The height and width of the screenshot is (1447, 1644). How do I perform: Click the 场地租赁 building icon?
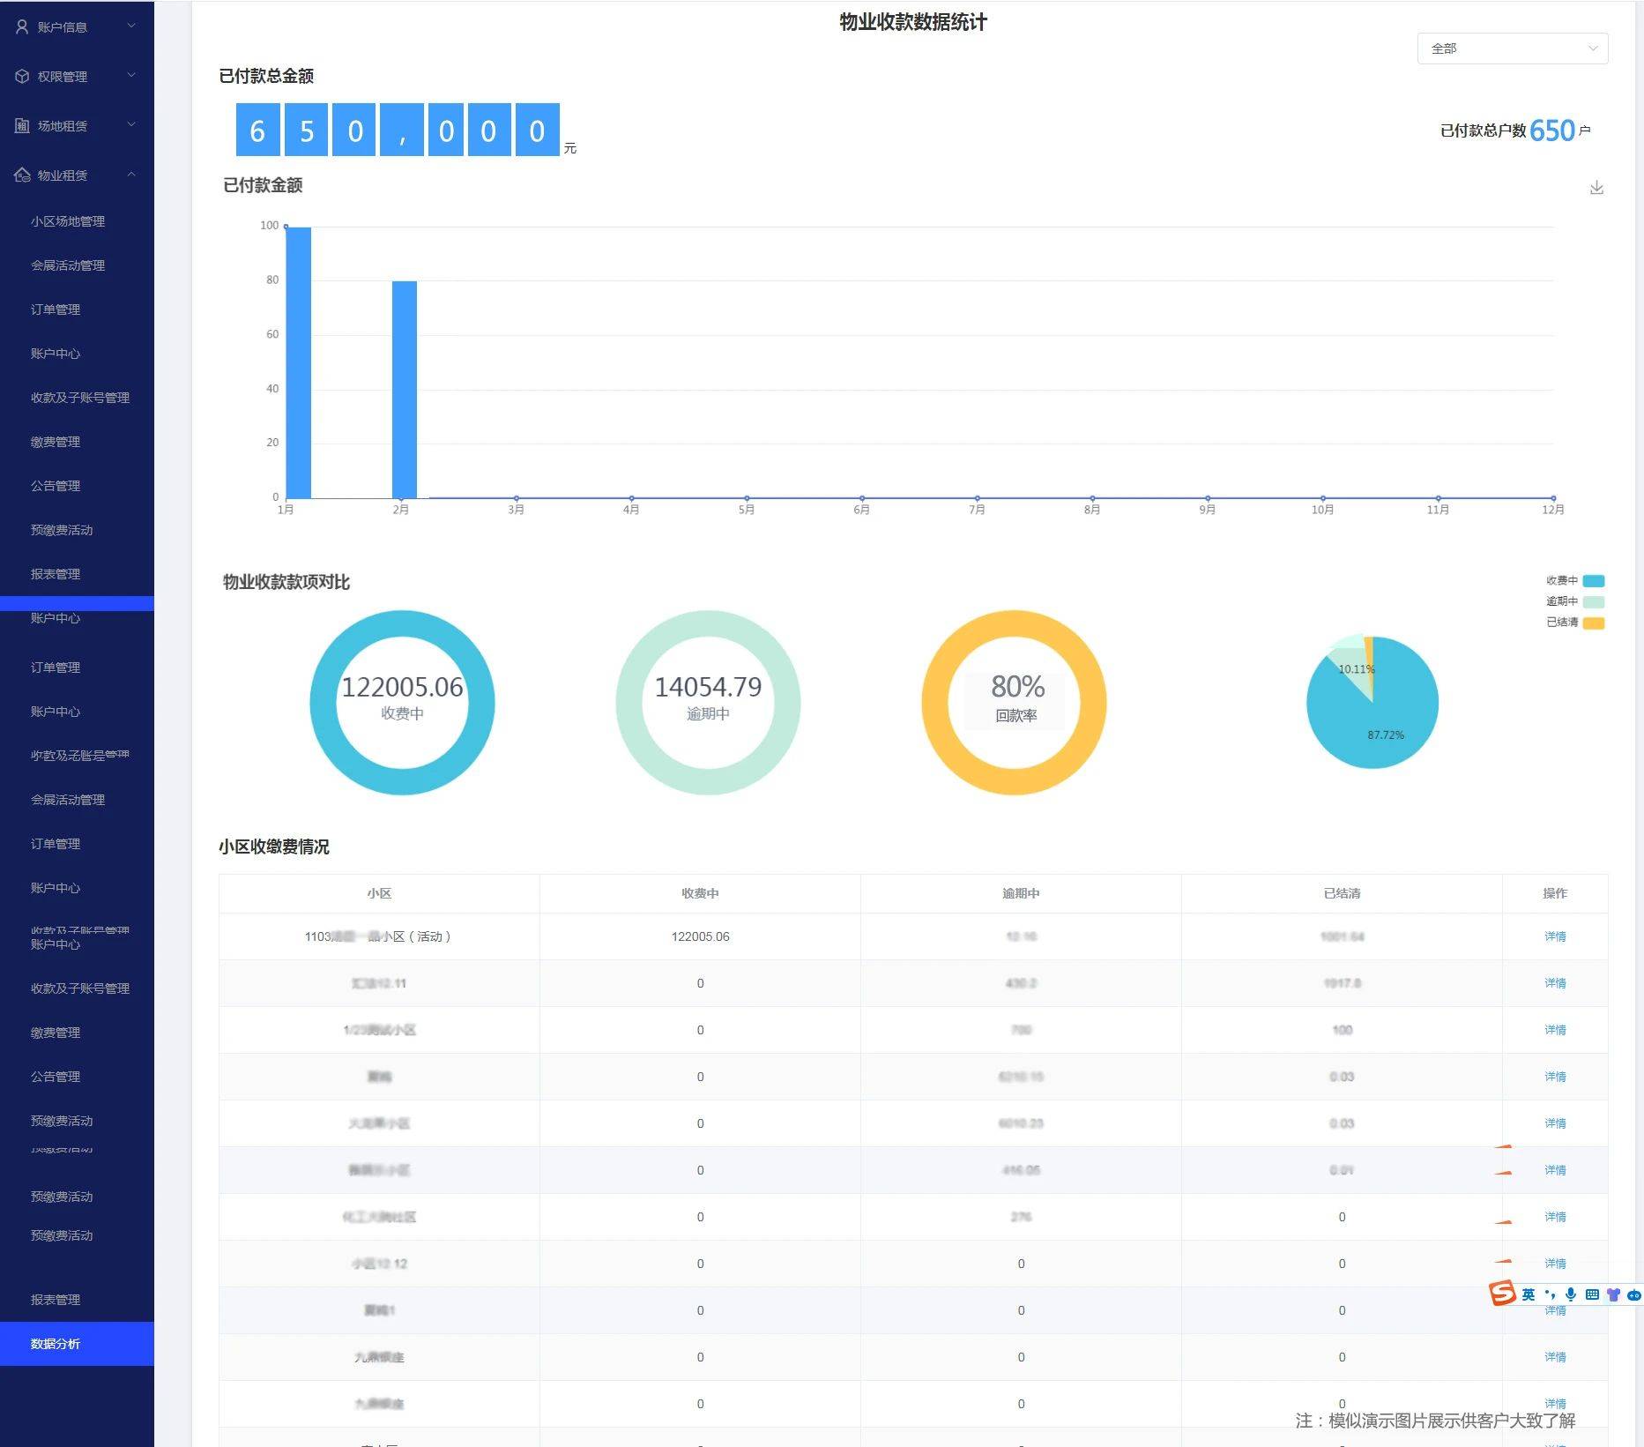[x=22, y=126]
